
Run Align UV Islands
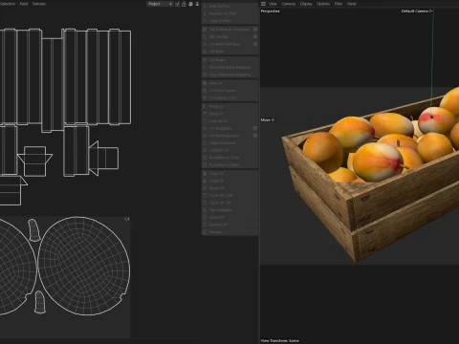[x=229, y=143]
